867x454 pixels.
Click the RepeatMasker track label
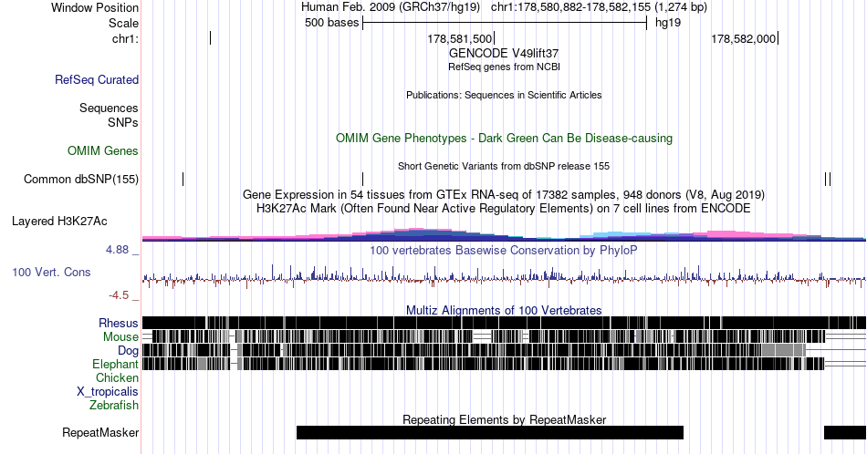[x=100, y=432]
